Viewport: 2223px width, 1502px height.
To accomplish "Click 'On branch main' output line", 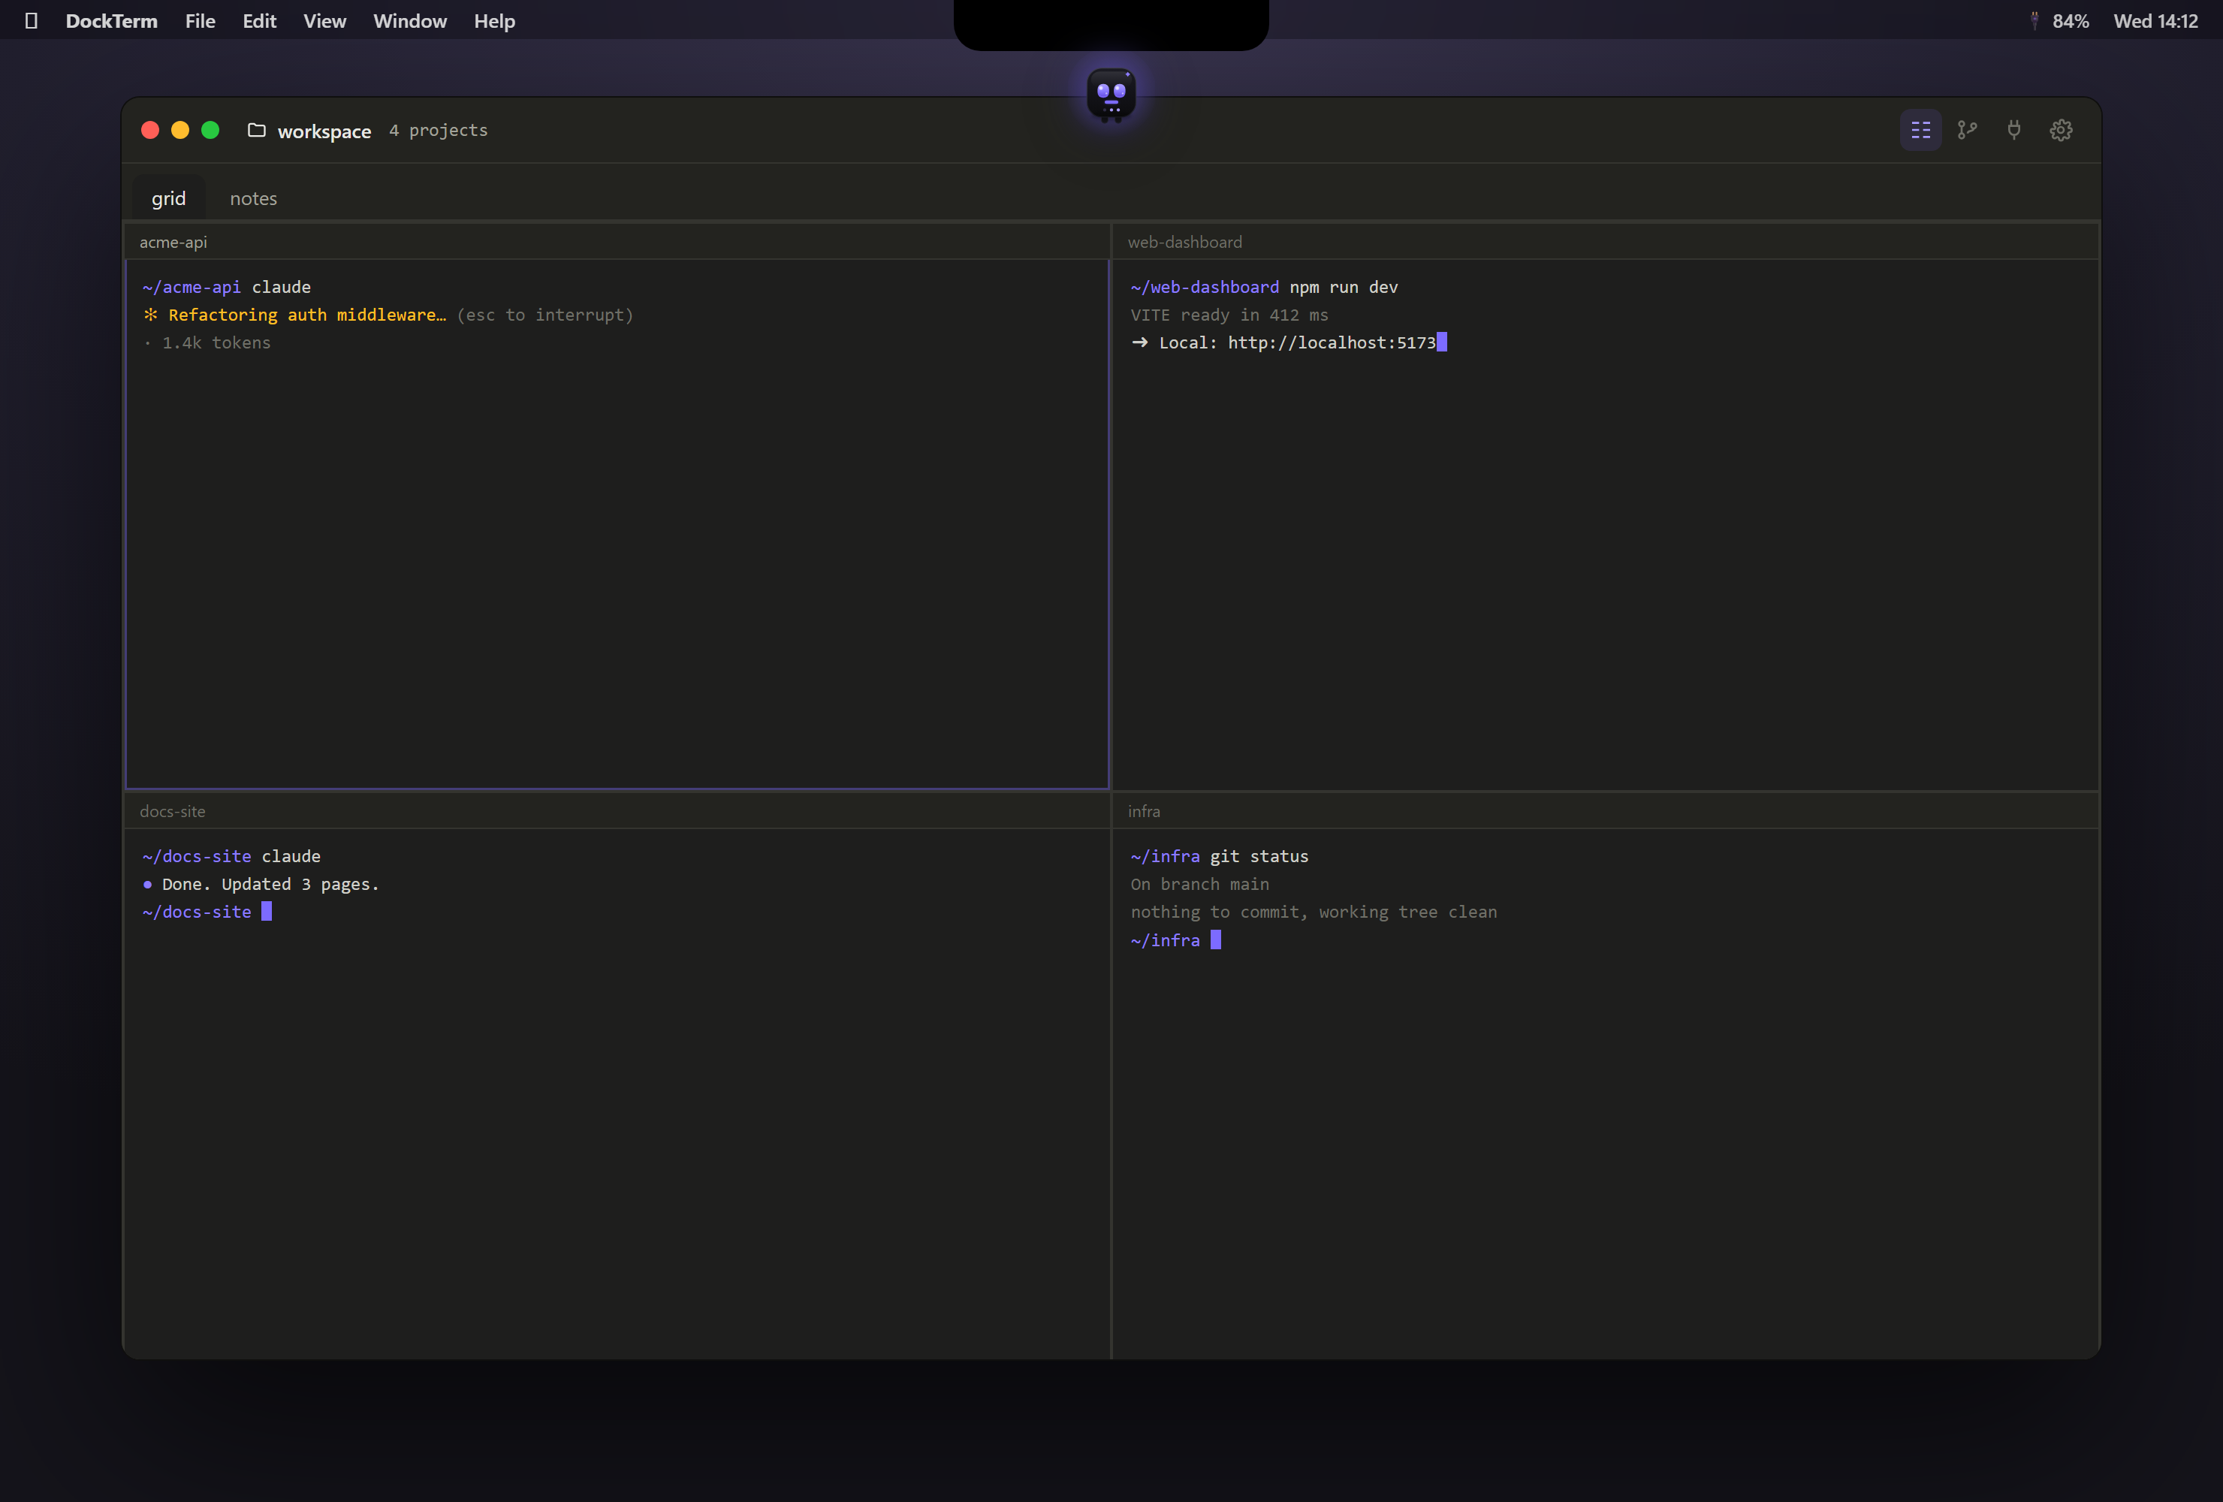I will click(x=1199, y=884).
